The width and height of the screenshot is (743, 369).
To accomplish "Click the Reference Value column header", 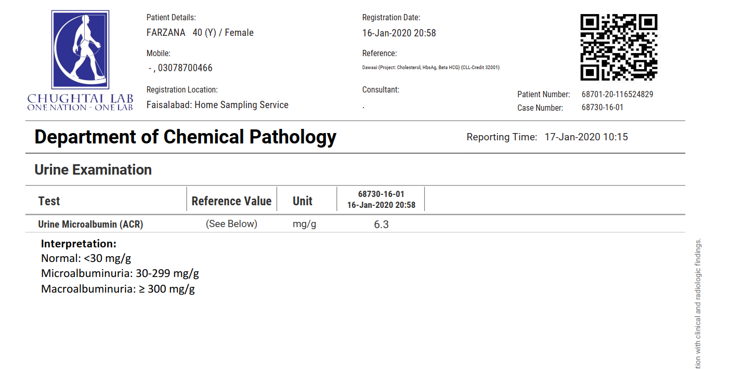I will pos(231,201).
